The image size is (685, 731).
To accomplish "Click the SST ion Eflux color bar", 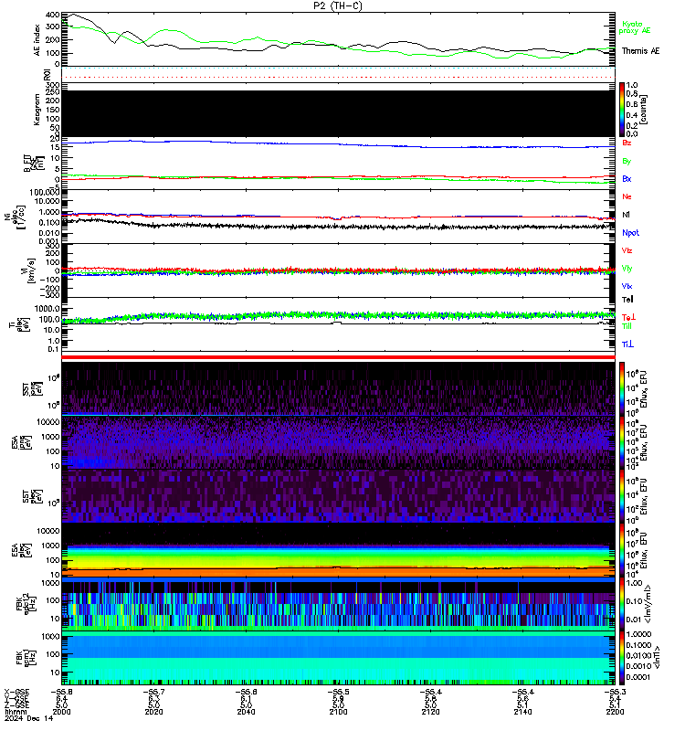I will tap(622, 390).
